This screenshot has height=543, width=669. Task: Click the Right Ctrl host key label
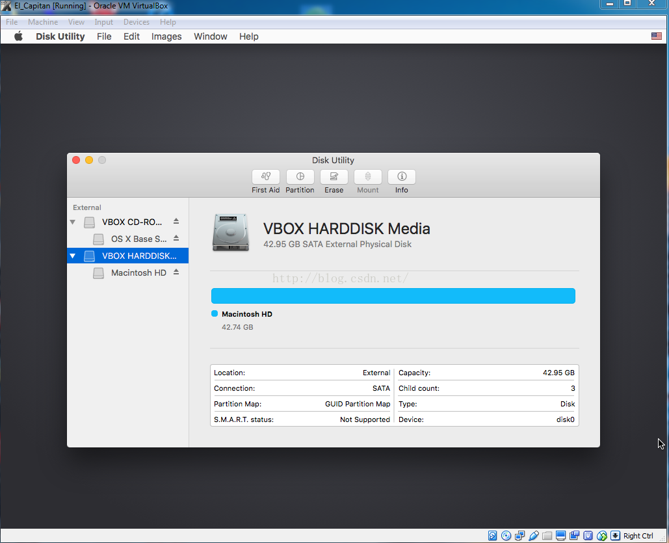[638, 536]
